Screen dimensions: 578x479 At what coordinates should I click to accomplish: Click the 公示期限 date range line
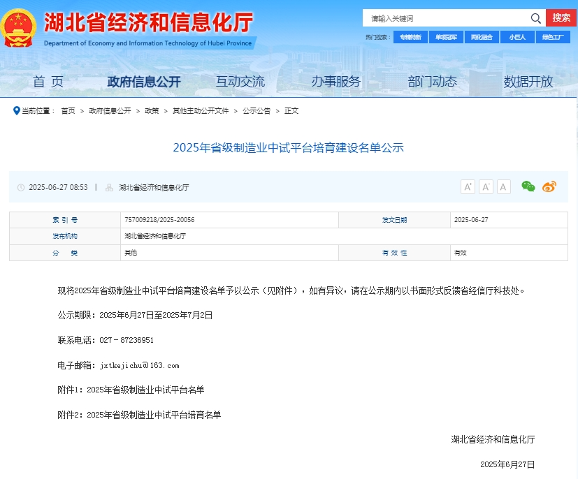136,315
